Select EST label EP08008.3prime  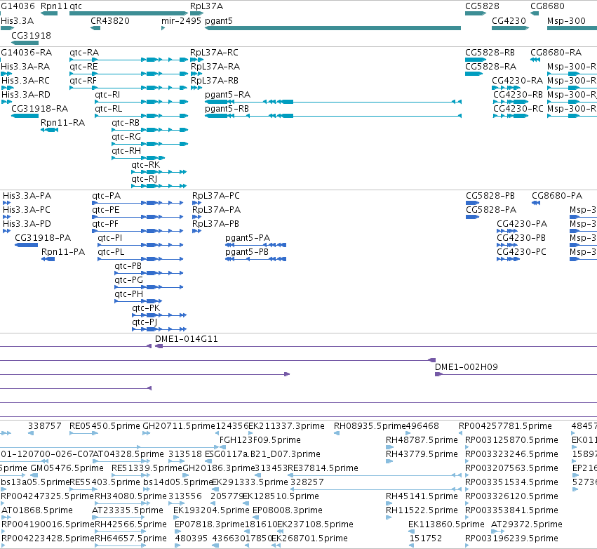288,510
